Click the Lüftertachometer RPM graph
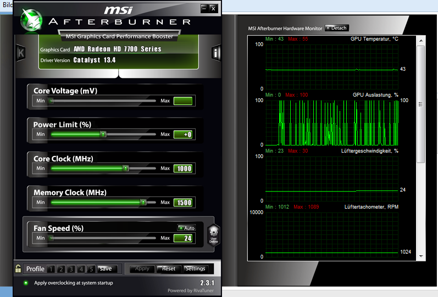 coord(331,234)
